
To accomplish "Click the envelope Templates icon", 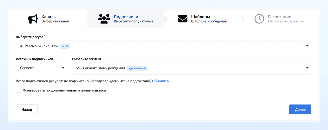I will point(182,19).
